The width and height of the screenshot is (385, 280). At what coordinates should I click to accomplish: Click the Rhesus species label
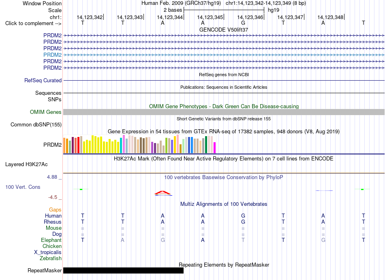pyautogui.click(x=53, y=222)
